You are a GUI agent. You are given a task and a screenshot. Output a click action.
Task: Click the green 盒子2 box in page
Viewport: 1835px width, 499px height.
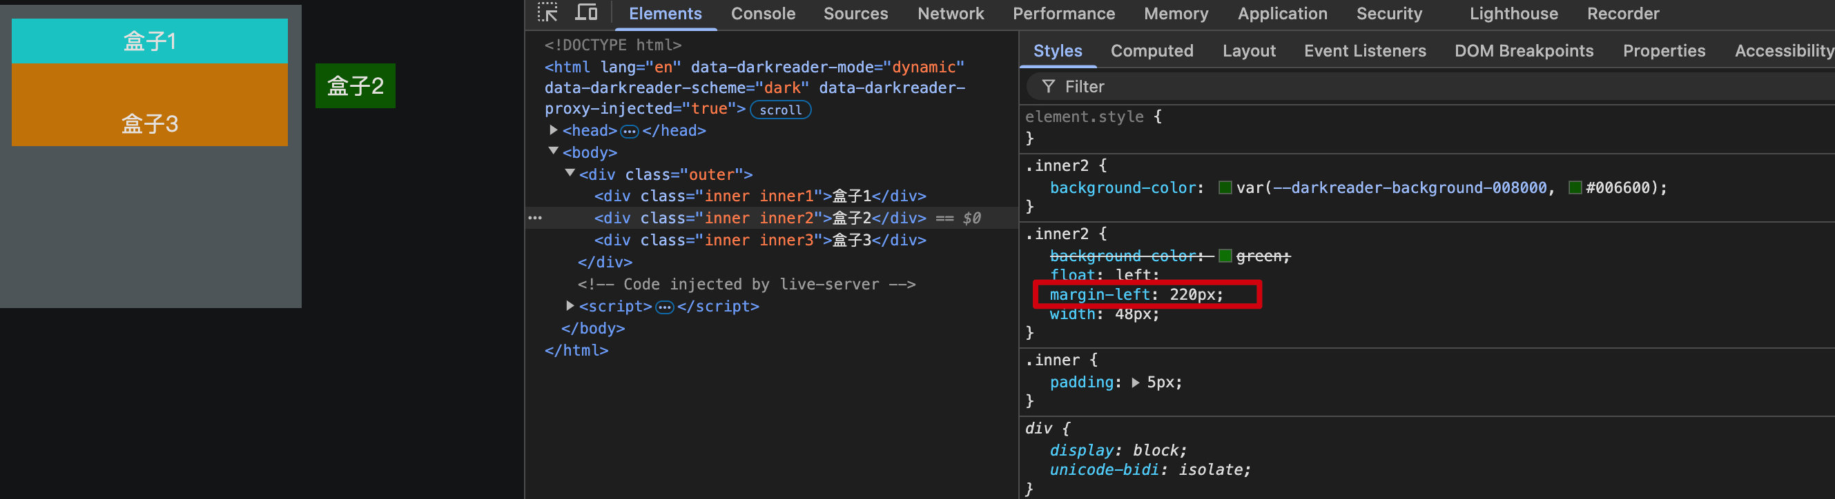tap(356, 86)
